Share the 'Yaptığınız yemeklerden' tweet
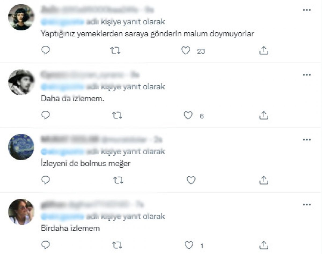This screenshot has height=254, width=322. [x=264, y=50]
